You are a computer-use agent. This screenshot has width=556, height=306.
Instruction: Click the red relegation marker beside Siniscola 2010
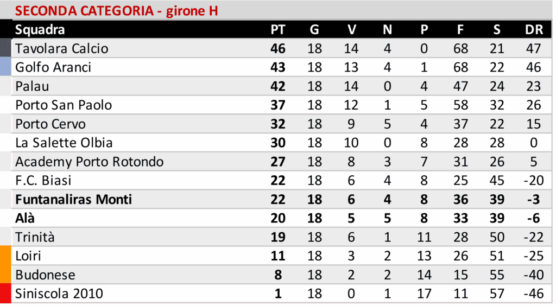point(6,294)
